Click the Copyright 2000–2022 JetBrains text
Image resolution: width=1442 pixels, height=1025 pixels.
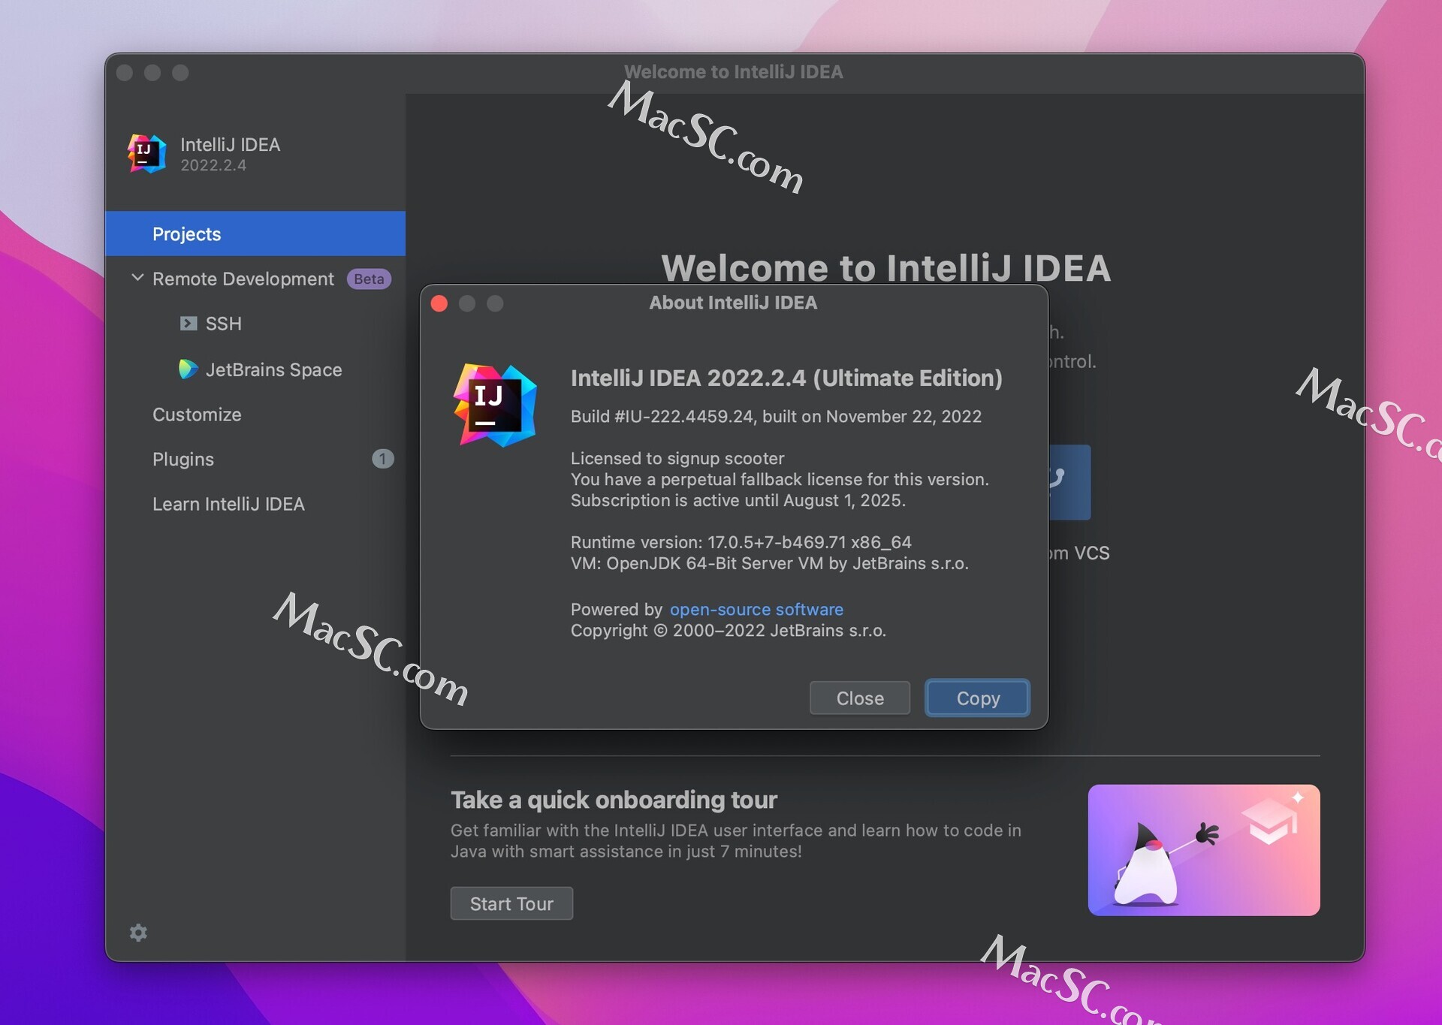tap(728, 630)
